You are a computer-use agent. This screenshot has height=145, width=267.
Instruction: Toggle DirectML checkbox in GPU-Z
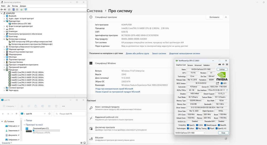pos(219,125)
